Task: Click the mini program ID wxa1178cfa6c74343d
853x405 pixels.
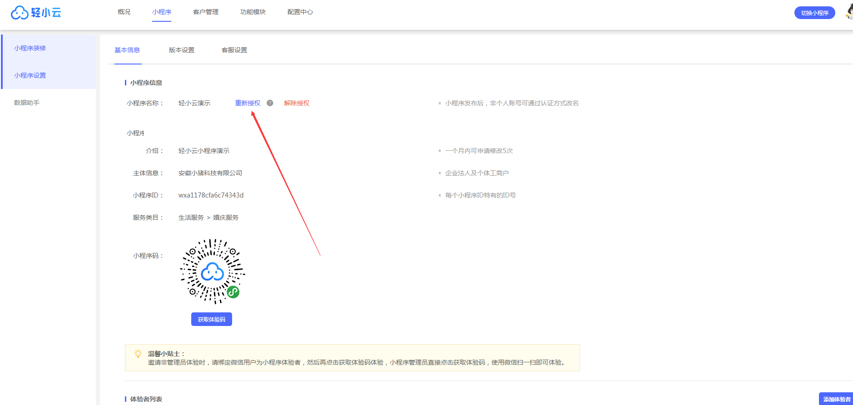Action: 211,195
